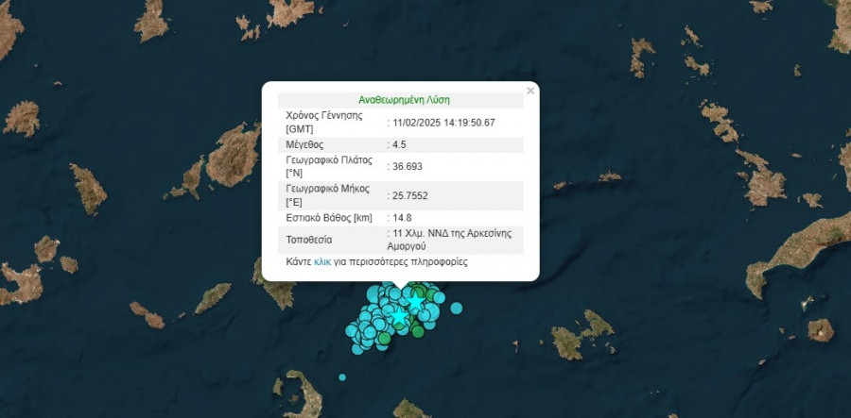Click the longitude value 25.7552
This screenshot has height=418, width=851.
[412, 195]
